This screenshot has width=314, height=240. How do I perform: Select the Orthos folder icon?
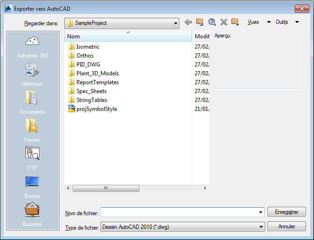click(71, 56)
